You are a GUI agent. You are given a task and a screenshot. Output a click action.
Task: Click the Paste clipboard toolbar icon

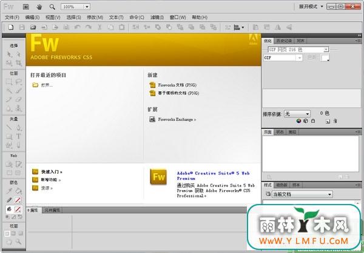(x=122, y=27)
